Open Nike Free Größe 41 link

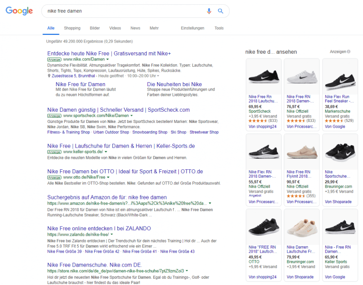point(140,252)
